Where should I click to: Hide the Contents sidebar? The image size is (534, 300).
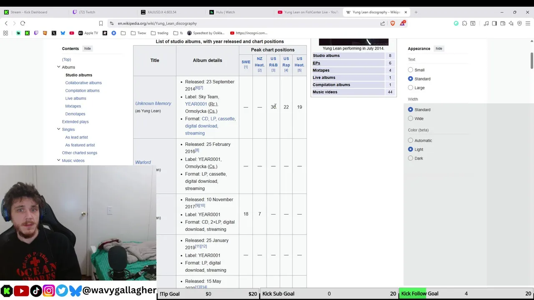coord(87,49)
